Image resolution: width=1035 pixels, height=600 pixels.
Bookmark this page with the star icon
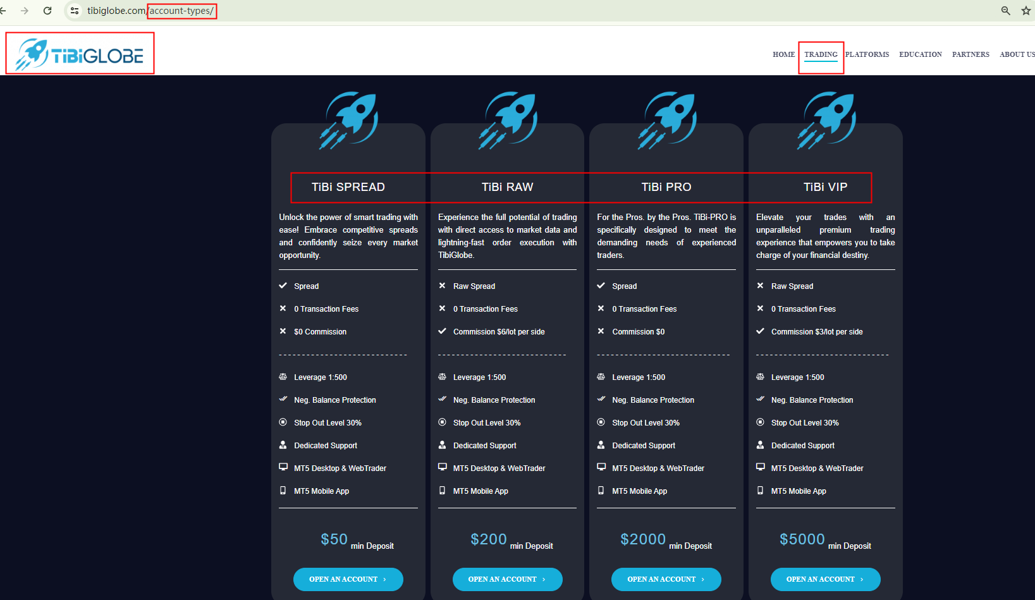tap(1026, 11)
